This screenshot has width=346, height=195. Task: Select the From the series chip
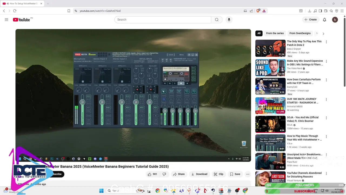tap(275, 33)
